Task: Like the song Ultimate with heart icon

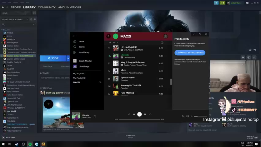Action: tap(95, 116)
